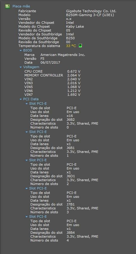136x254 pixels.
Task: Collapse the Slot PCI-E arrow above the x16 entry
Action: pos(26,104)
